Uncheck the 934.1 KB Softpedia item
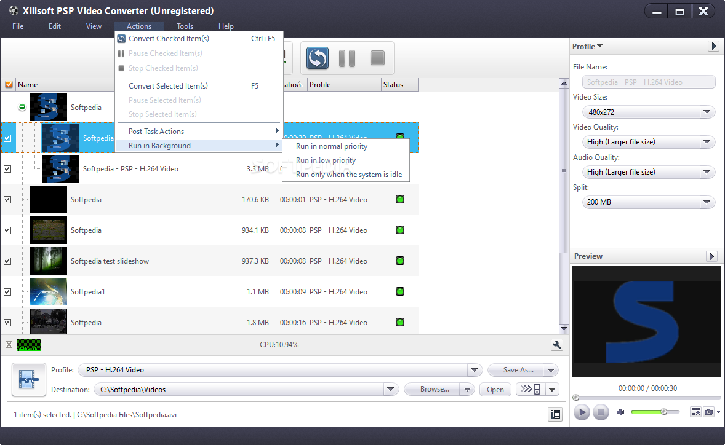725x445 pixels. [x=7, y=230]
